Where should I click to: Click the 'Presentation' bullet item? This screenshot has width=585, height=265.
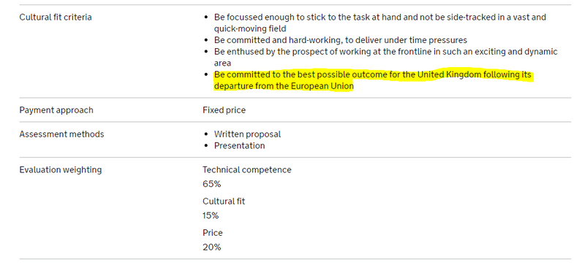pyautogui.click(x=240, y=145)
